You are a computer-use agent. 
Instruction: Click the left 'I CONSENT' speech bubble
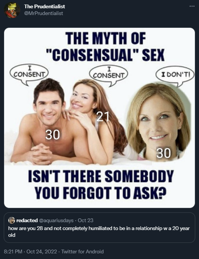29,74
